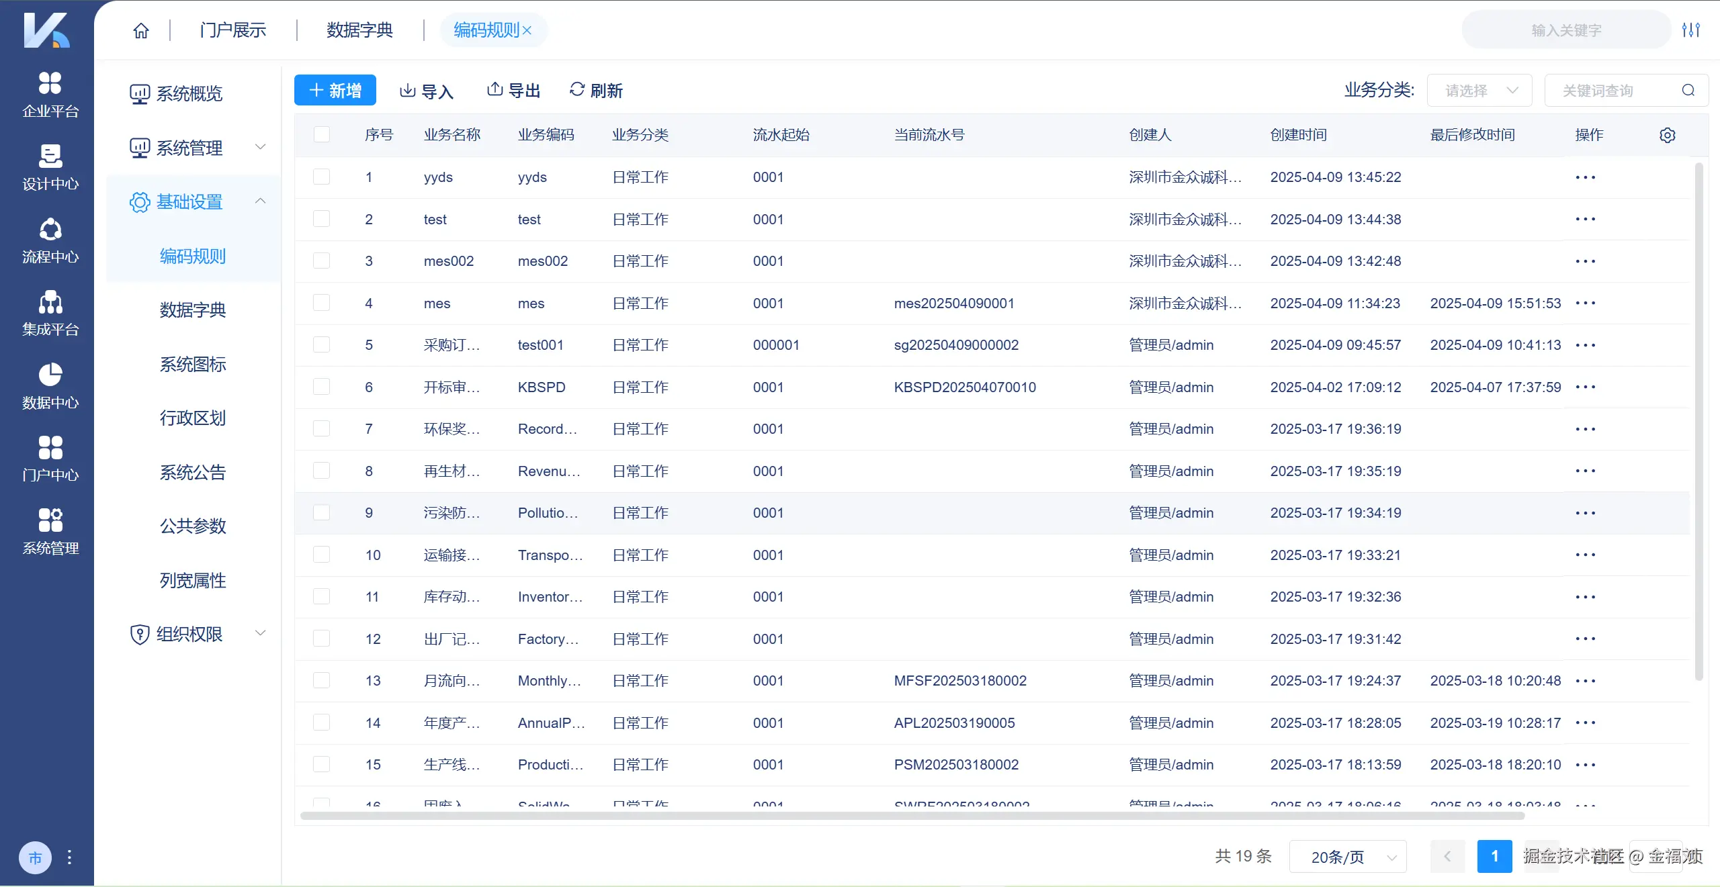Viewport: 1720px width, 887px height.
Task: Click the horizontal scrollbar under the table
Action: (912, 816)
